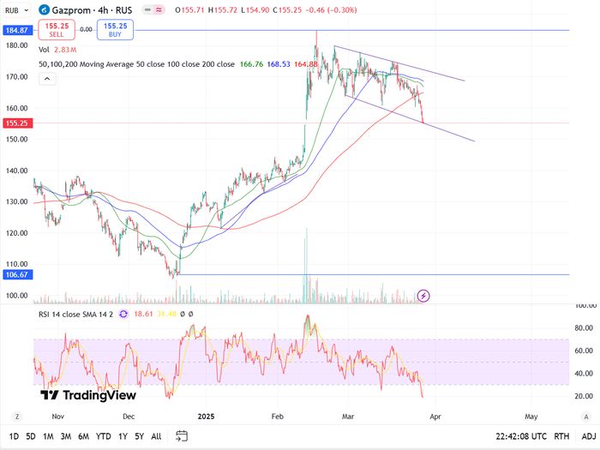
Task: Click the 100 MA value 168.53
Action: click(x=279, y=64)
